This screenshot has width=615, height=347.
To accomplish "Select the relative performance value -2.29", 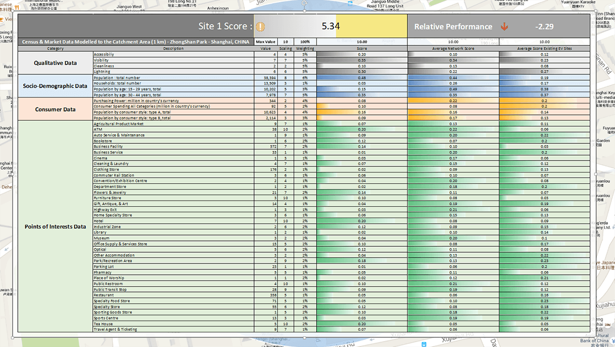I will [544, 26].
